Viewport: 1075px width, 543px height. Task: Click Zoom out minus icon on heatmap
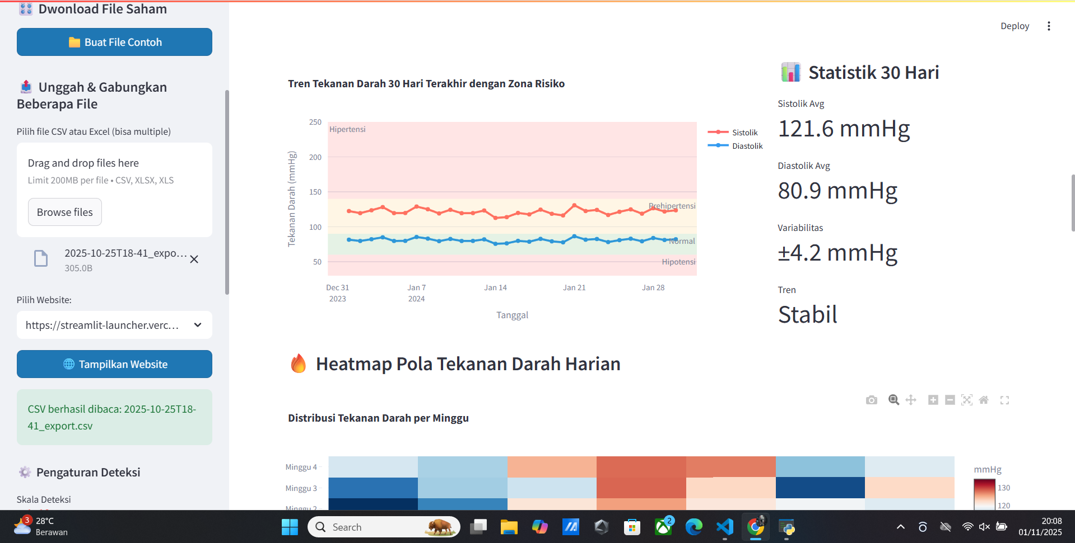click(950, 400)
